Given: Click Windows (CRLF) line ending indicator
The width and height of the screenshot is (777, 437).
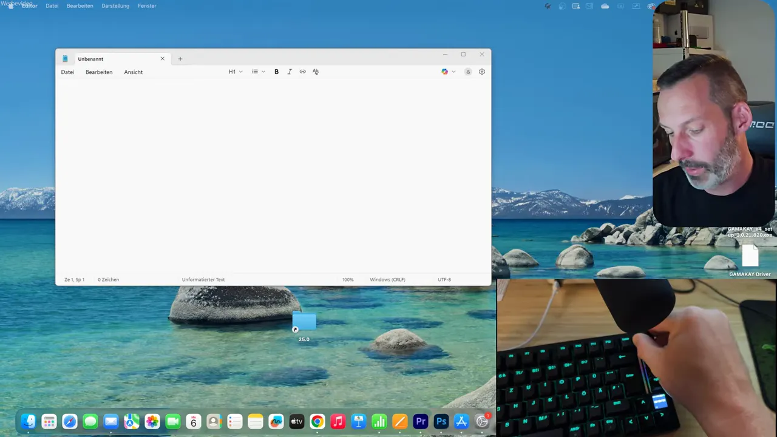Looking at the screenshot, I should pos(387,280).
